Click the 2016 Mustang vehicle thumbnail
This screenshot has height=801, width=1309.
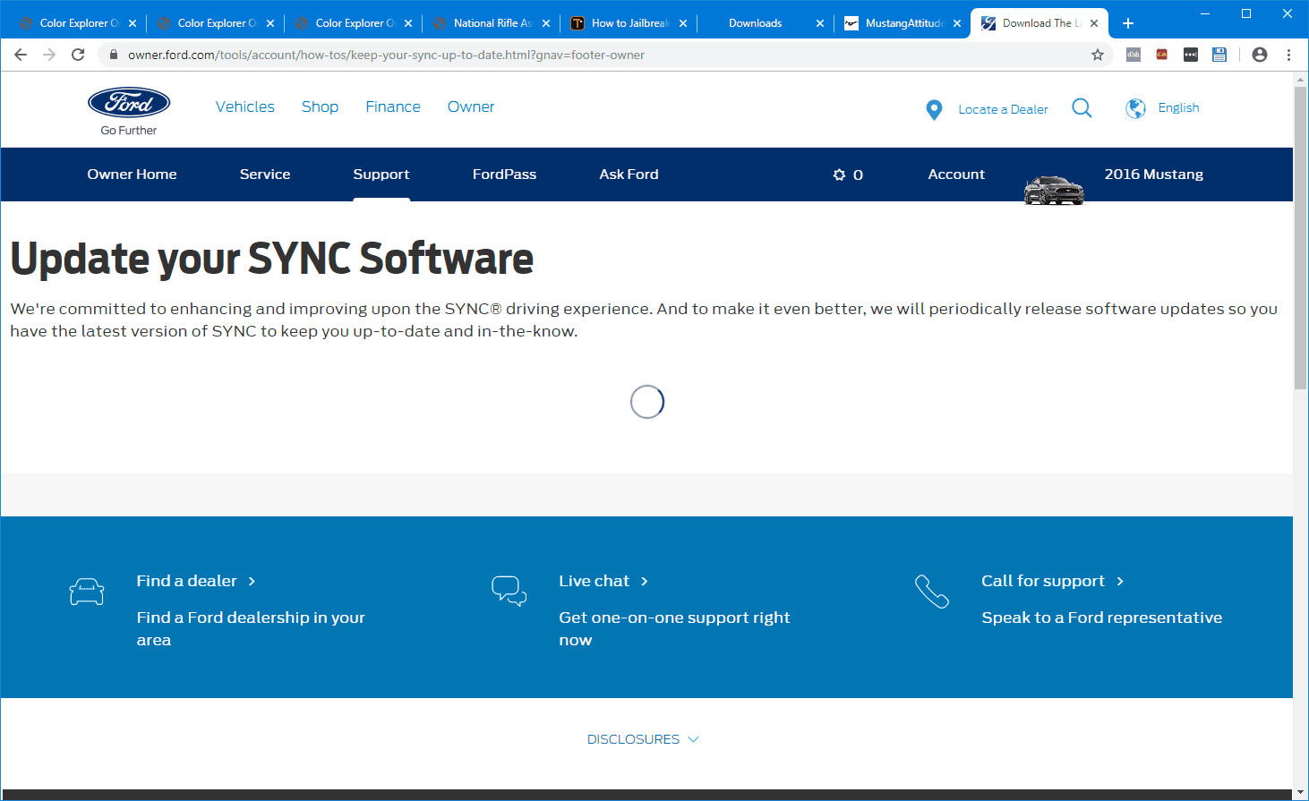[1054, 189]
